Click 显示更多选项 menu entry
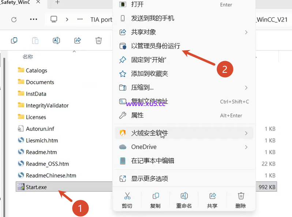292x217 pixels. (x=150, y=179)
